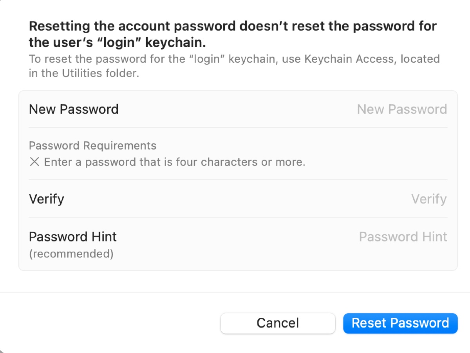Viewport: 470px width, 353px height.
Task: Click the "Verify" row label
Action: [46, 199]
